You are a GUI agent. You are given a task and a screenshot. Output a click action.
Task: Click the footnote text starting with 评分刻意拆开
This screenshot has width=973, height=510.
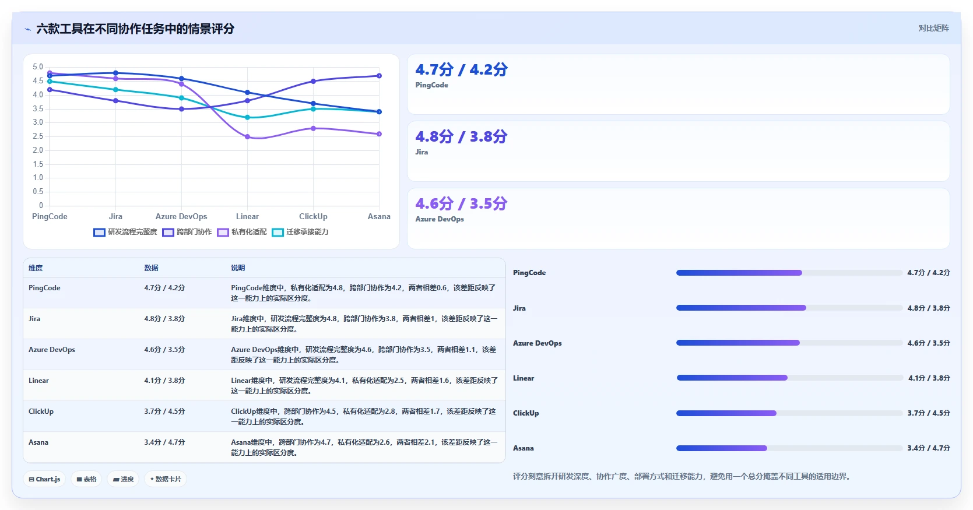683,476
